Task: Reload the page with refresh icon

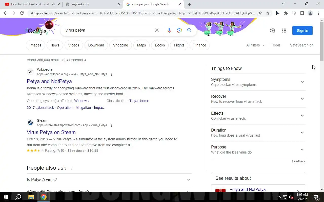Action: (x=22, y=13)
